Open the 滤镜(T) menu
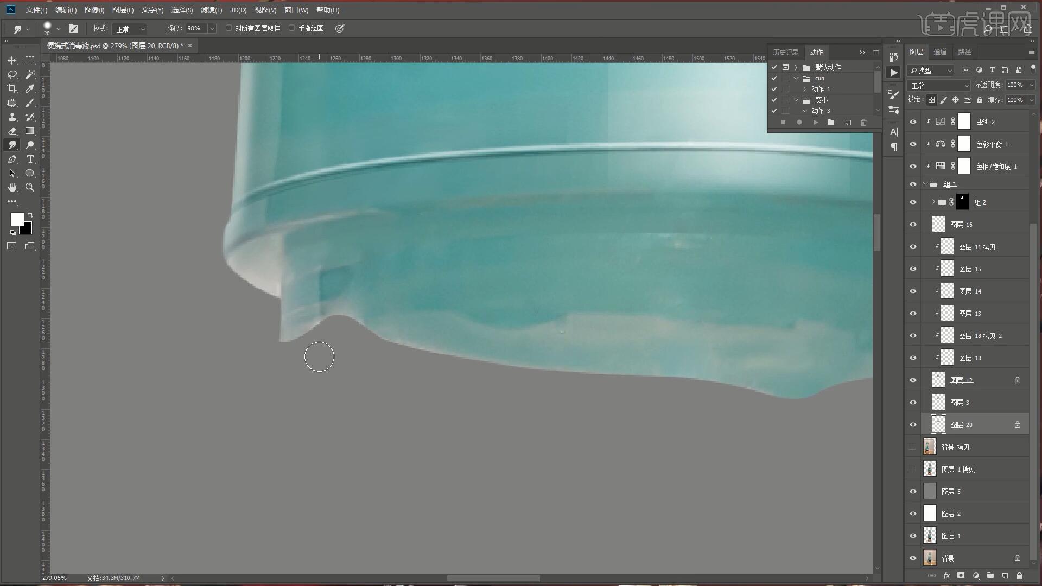 (x=211, y=10)
